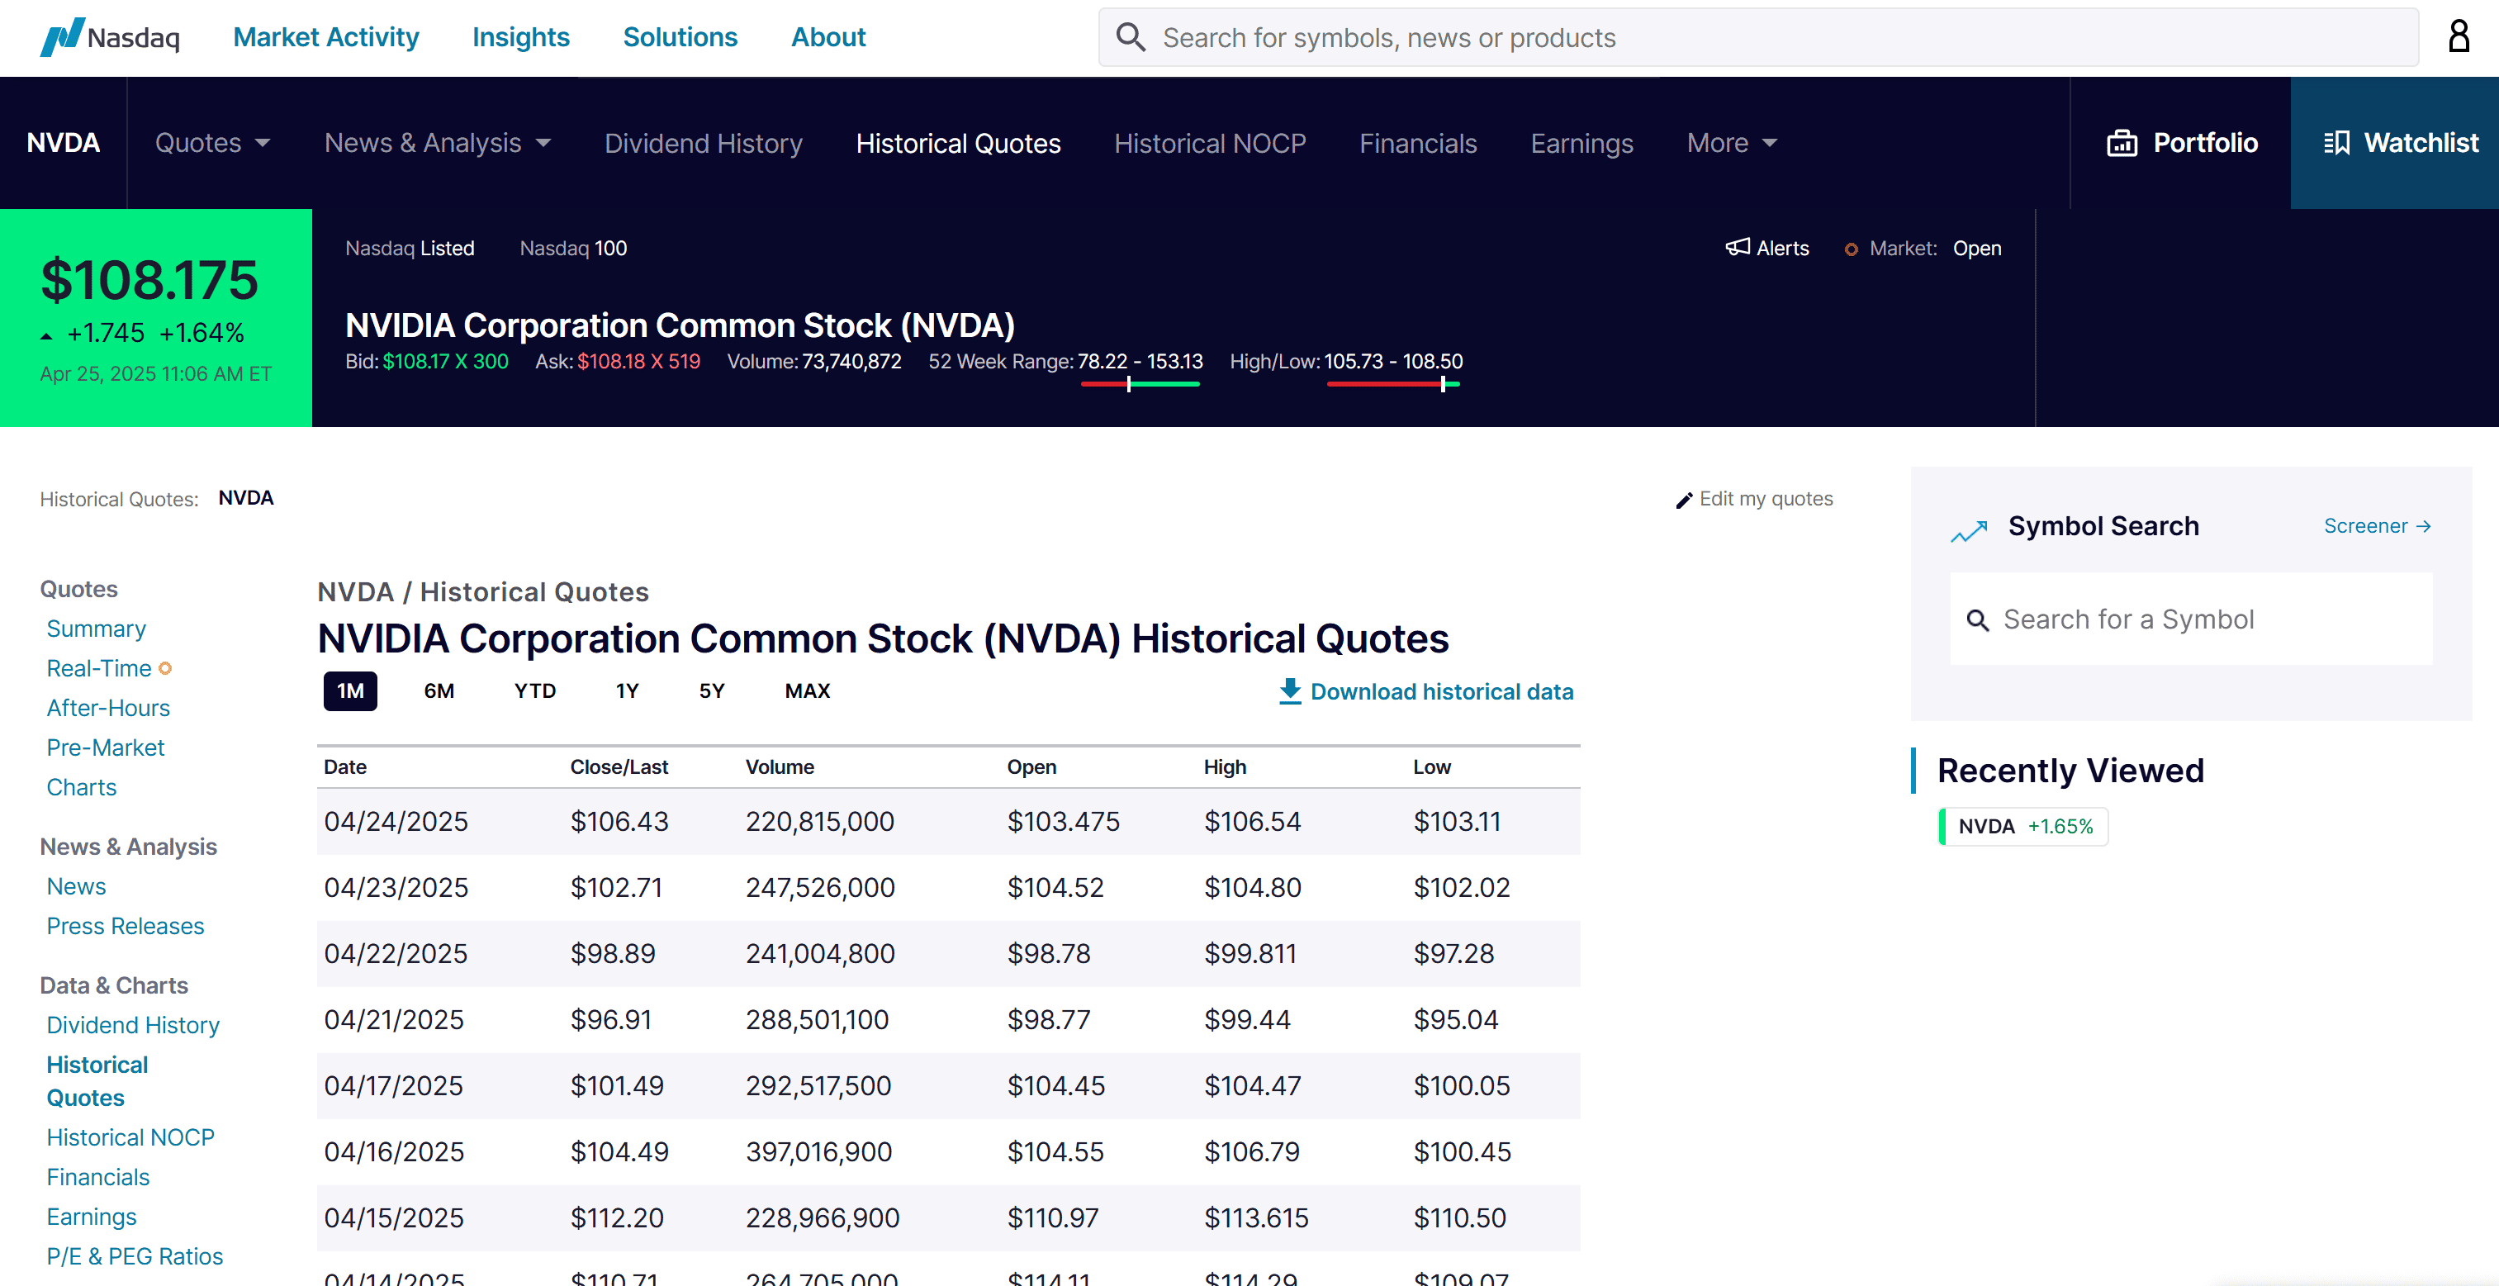Click the Nasdaq logo icon

[x=62, y=37]
